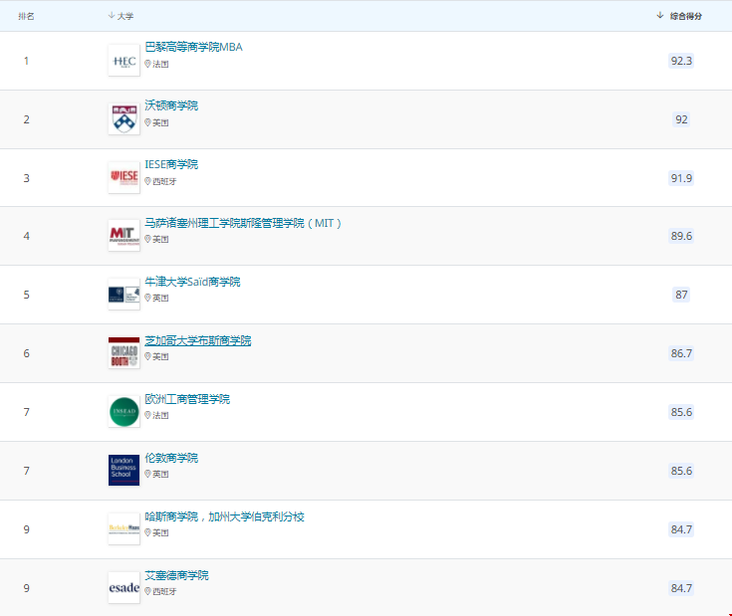This screenshot has height=616, width=732.
Task: Click the 排名 column header
Action: (26, 16)
